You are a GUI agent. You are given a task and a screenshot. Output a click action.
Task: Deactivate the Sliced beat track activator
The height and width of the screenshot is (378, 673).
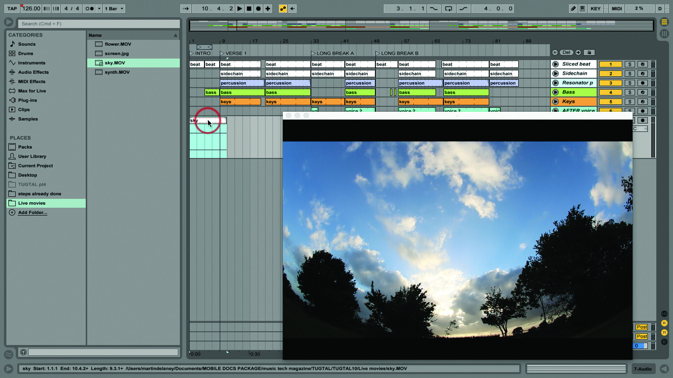[610, 64]
